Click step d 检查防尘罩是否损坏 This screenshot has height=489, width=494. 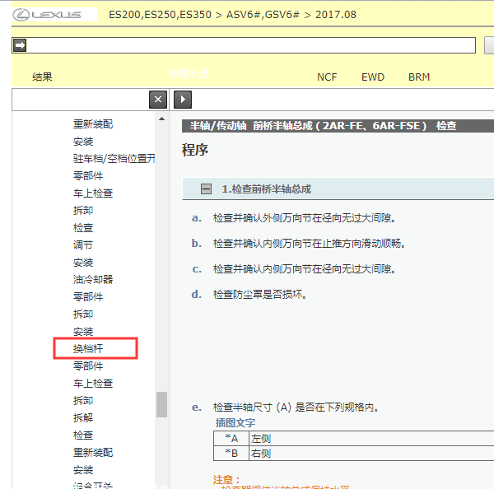point(260,294)
